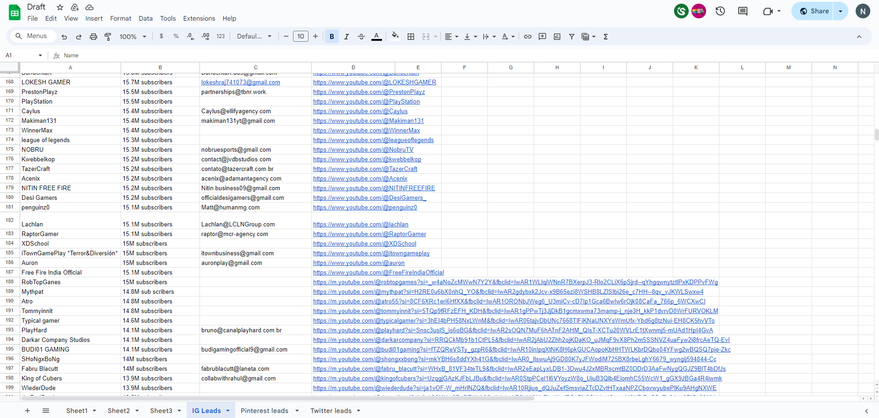This screenshot has width=879, height=418.
Task: Open the filter views dropdown
Action: click(x=589, y=37)
